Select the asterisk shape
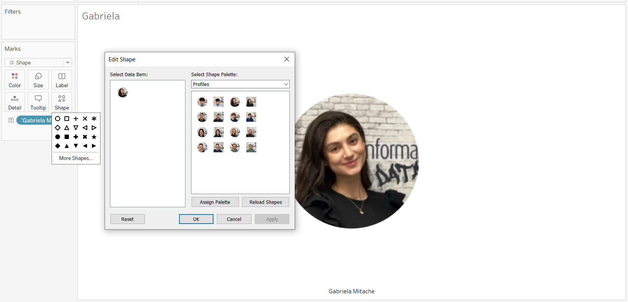The height and width of the screenshot is (302, 628). pos(94,119)
